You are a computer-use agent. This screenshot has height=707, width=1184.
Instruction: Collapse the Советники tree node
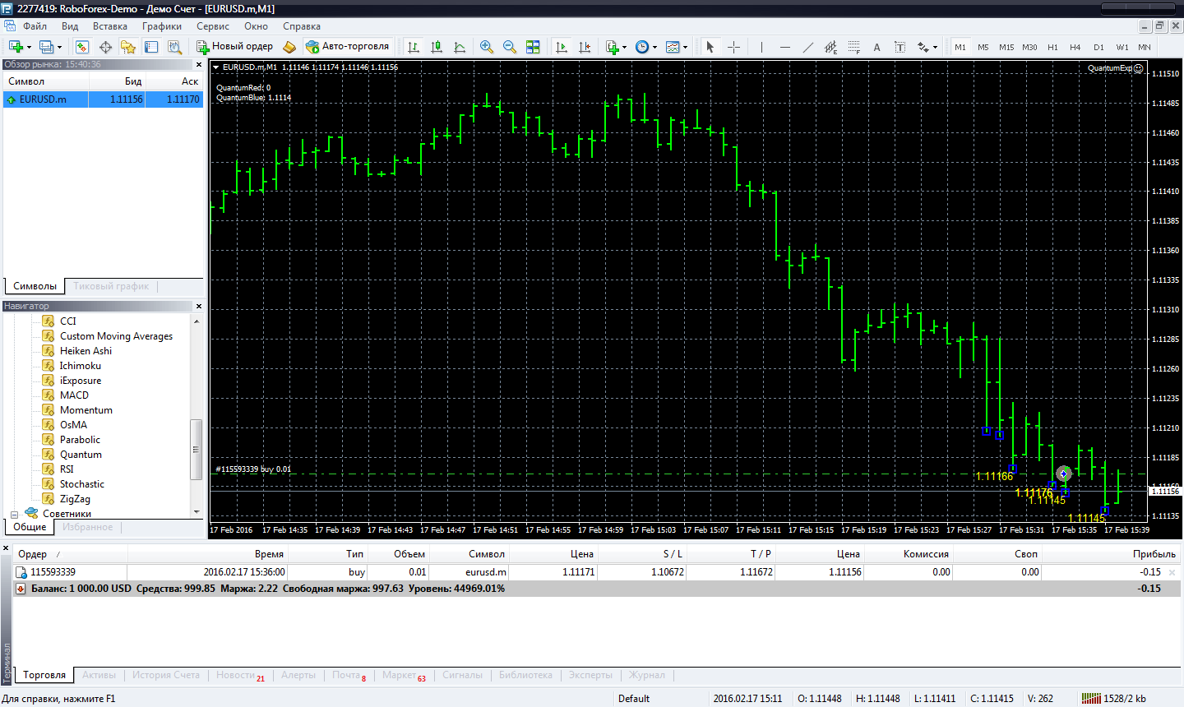pos(14,515)
